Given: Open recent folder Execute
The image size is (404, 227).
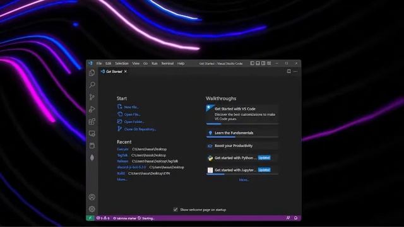Looking at the screenshot, I should 122,149.
